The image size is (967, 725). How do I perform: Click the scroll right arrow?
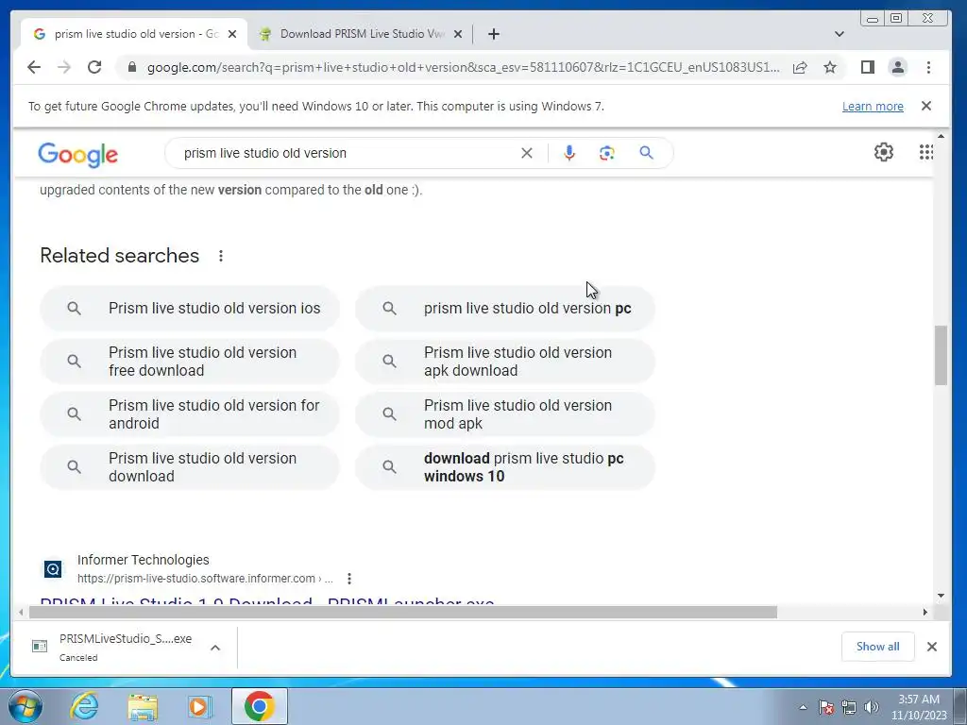click(925, 612)
